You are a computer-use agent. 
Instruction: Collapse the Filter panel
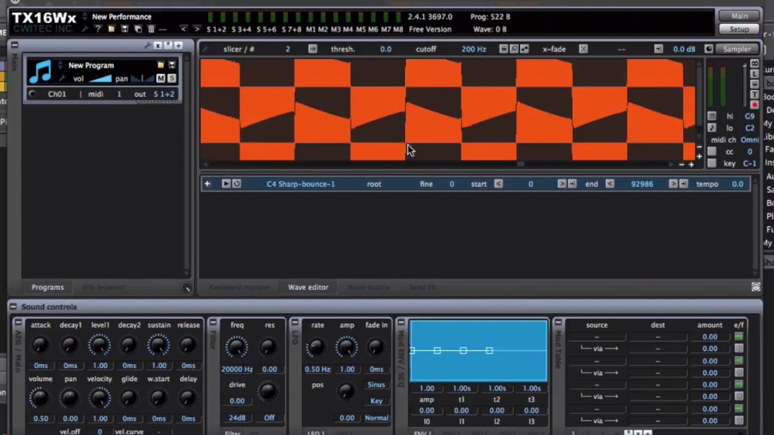pyautogui.click(x=212, y=323)
